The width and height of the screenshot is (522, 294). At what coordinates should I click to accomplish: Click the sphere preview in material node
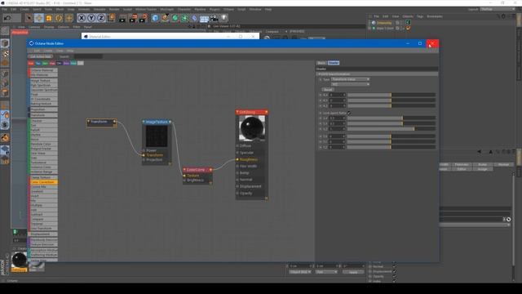click(252, 128)
